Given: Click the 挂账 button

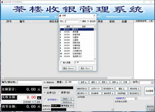Looking at the screenshot, I should coord(38,102).
